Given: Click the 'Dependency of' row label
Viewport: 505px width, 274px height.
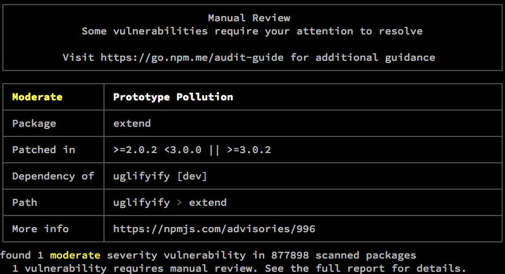Looking at the screenshot, I should tap(53, 176).
